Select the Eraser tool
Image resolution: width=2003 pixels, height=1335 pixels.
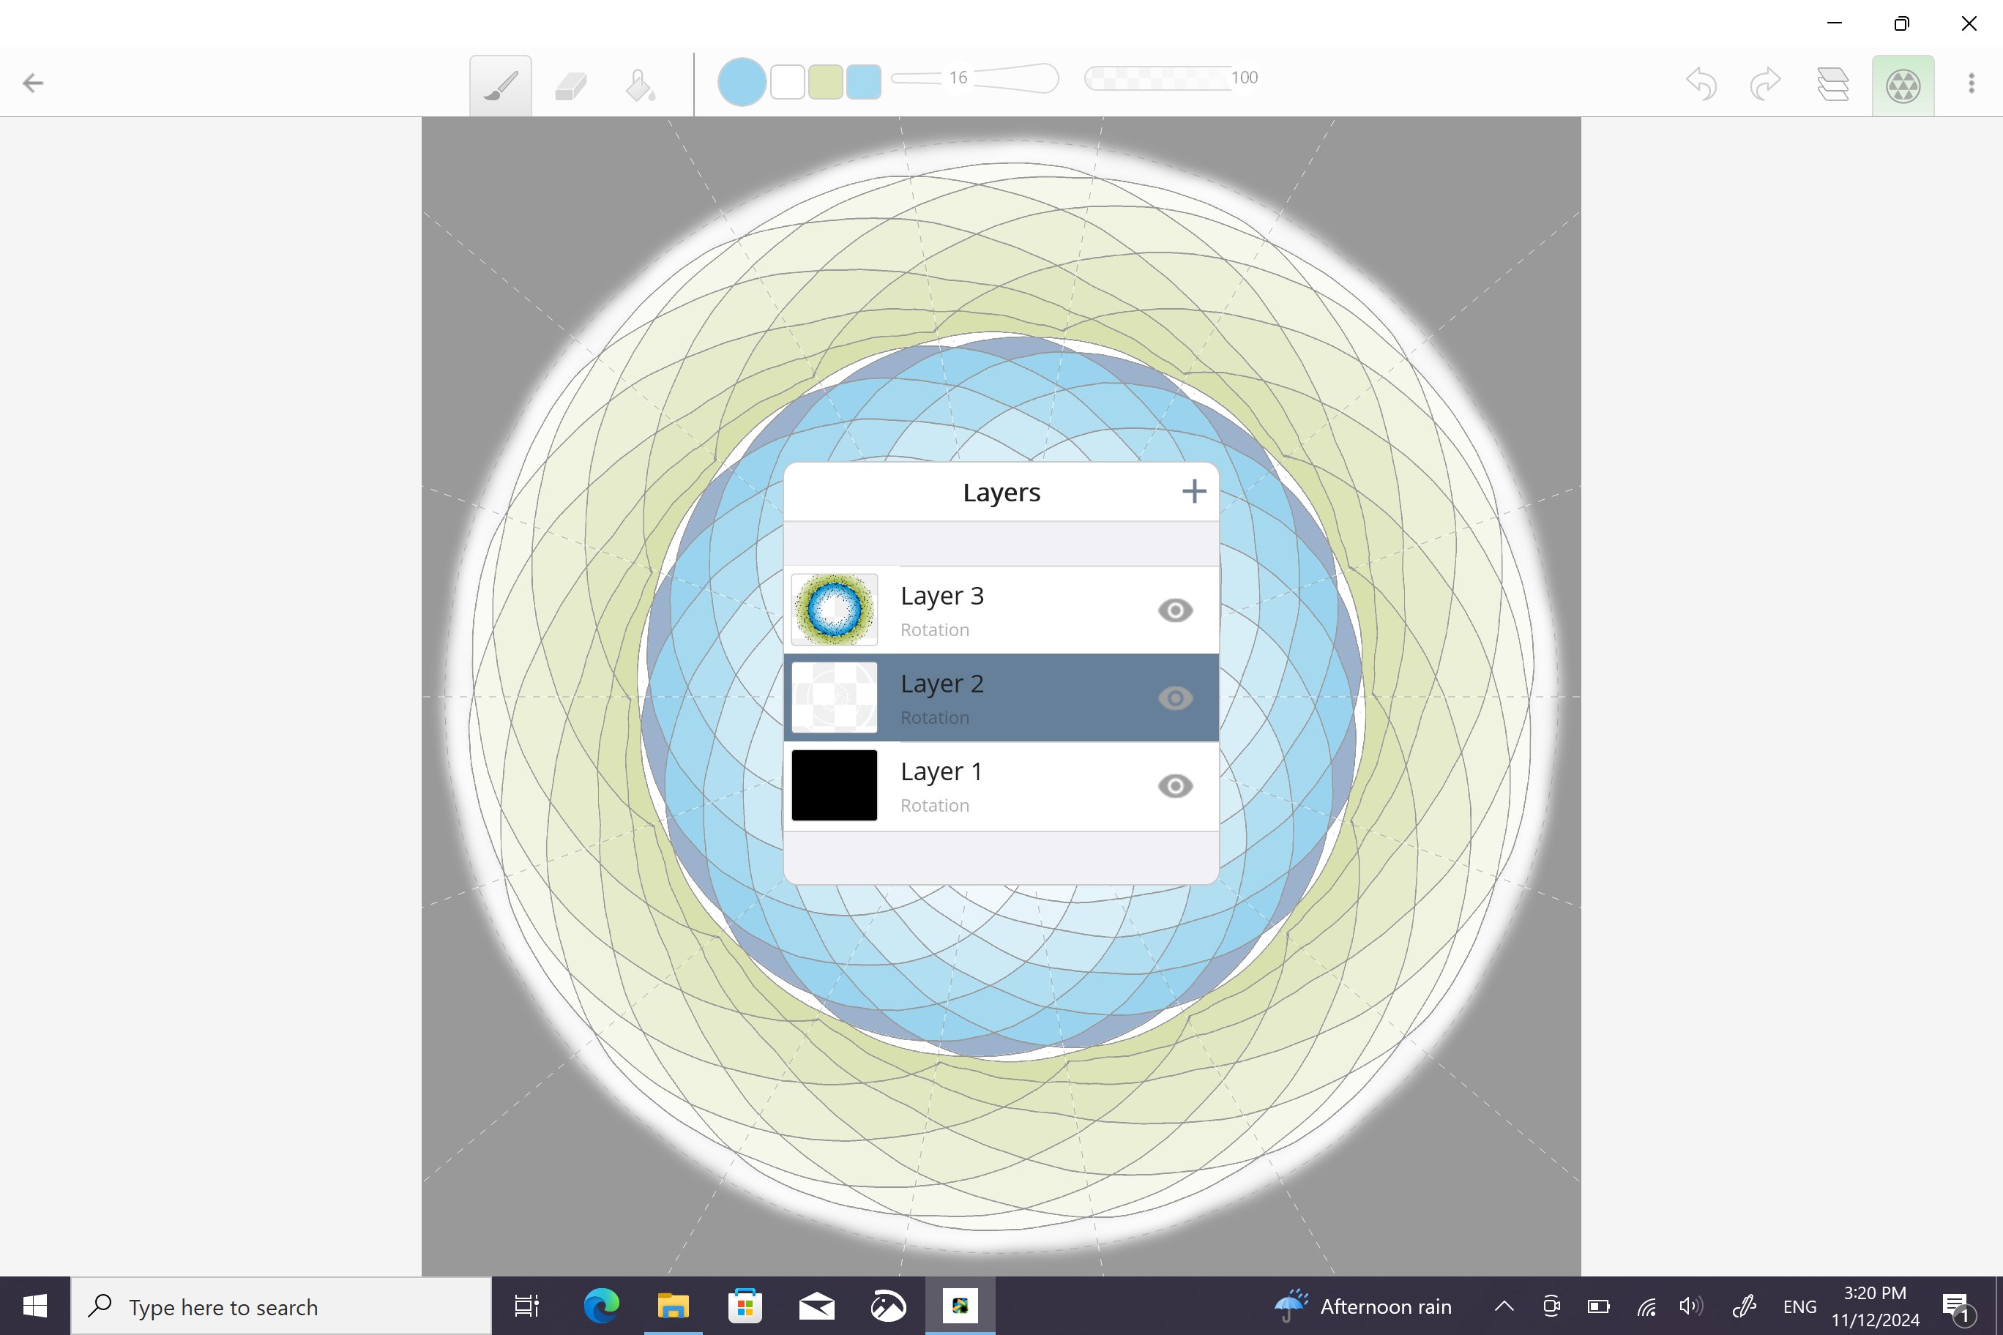tap(570, 85)
